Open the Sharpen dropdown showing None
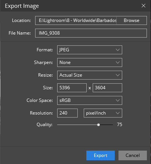Image resolution: width=151 pixels, height=164 pixels. [x=90, y=62]
